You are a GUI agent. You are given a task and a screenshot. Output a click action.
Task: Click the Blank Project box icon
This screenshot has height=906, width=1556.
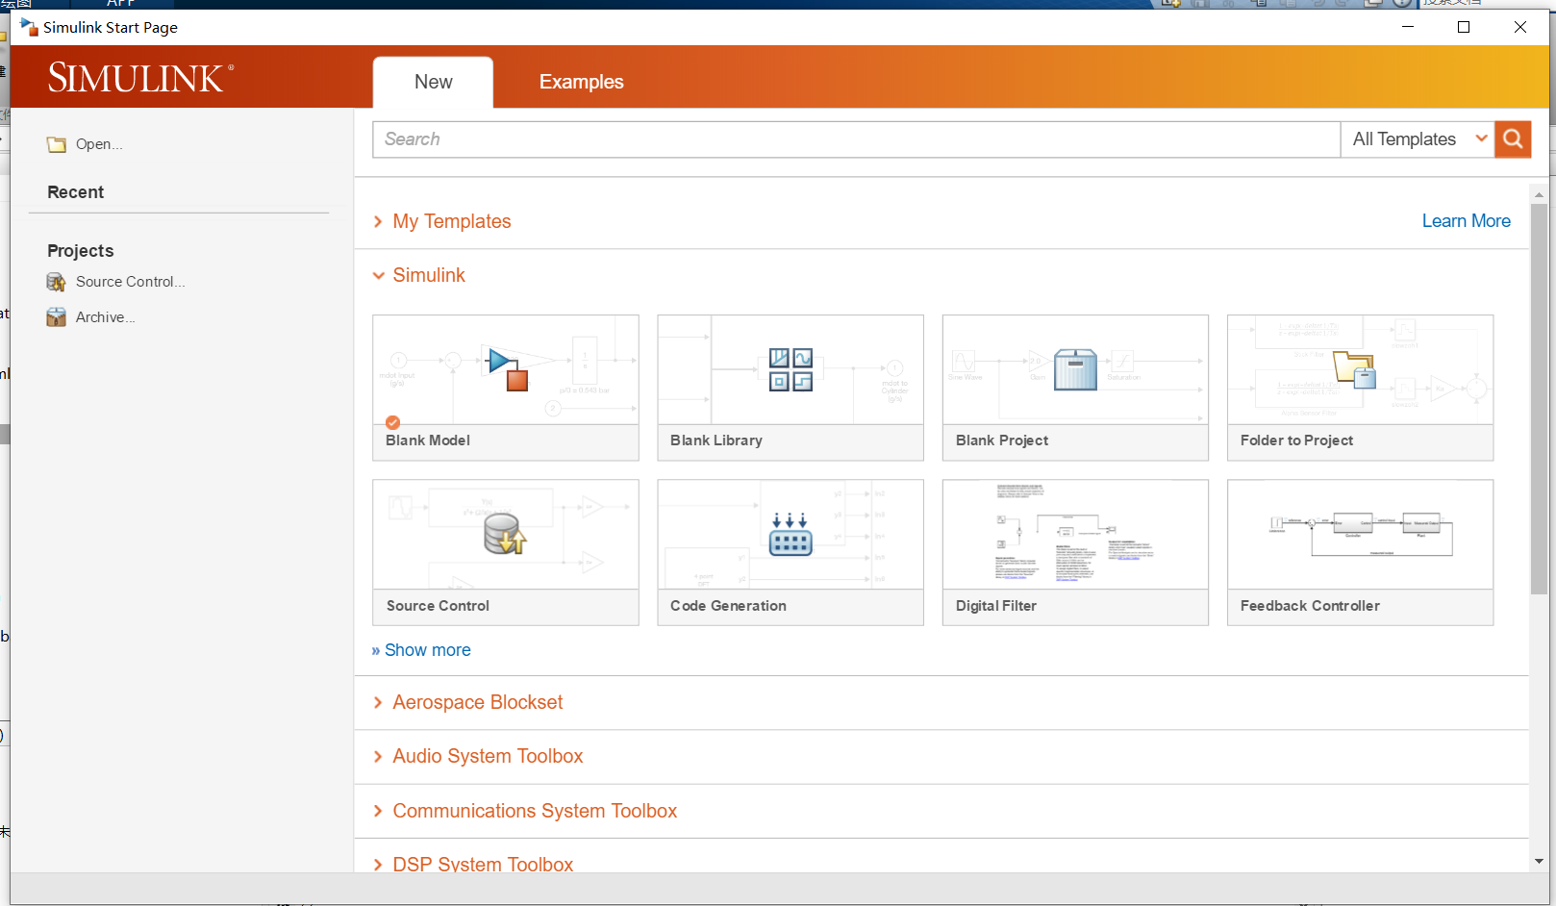(x=1075, y=369)
